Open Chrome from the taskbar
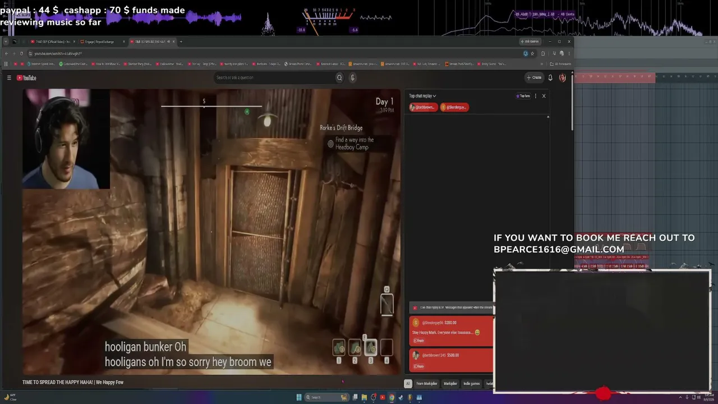Viewport: 718px width, 404px height. 392,397
